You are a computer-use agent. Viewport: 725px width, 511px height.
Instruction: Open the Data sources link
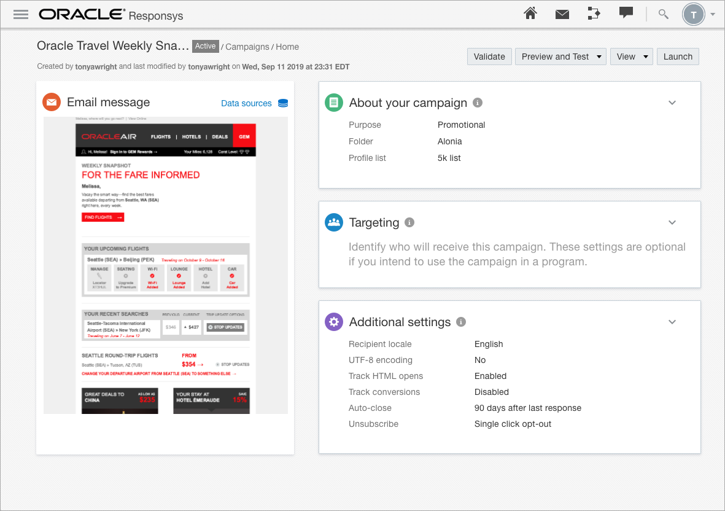(x=246, y=103)
